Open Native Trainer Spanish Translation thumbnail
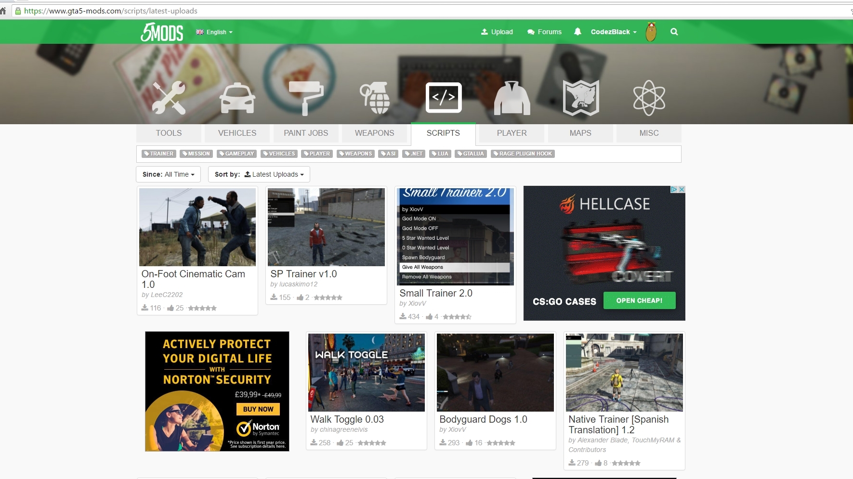This screenshot has height=479, width=853. (624, 373)
